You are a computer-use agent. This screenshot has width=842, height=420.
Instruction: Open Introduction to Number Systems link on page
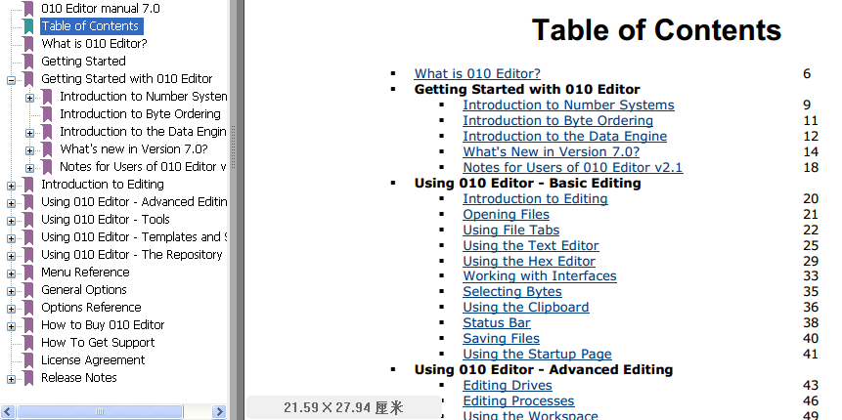pyautogui.click(x=569, y=105)
